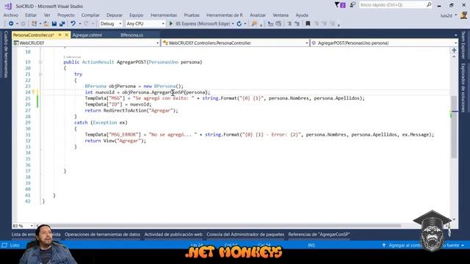
Task: Open the Proyecto menu
Action: tap(66, 15)
